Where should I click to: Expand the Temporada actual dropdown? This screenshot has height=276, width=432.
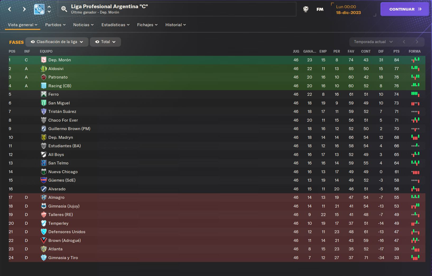(x=373, y=42)
